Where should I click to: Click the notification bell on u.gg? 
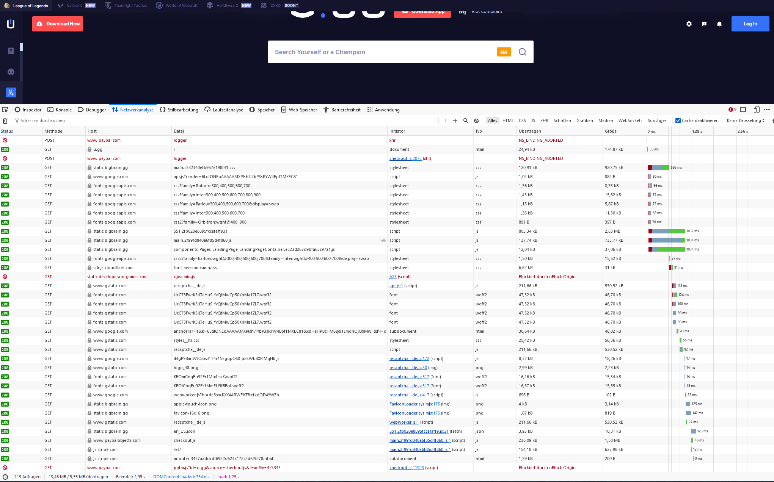tap(719, 24)
